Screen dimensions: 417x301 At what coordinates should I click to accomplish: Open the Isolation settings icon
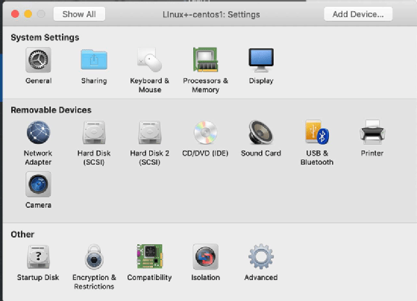(205, 256)
